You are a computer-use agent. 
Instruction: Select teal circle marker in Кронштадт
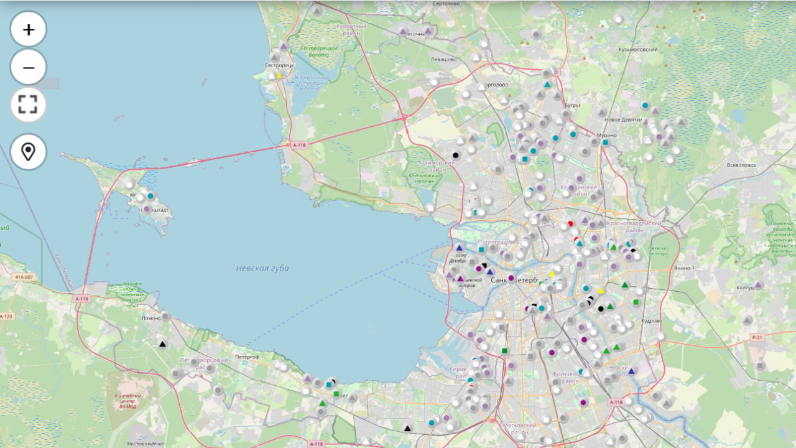point(150,196)
